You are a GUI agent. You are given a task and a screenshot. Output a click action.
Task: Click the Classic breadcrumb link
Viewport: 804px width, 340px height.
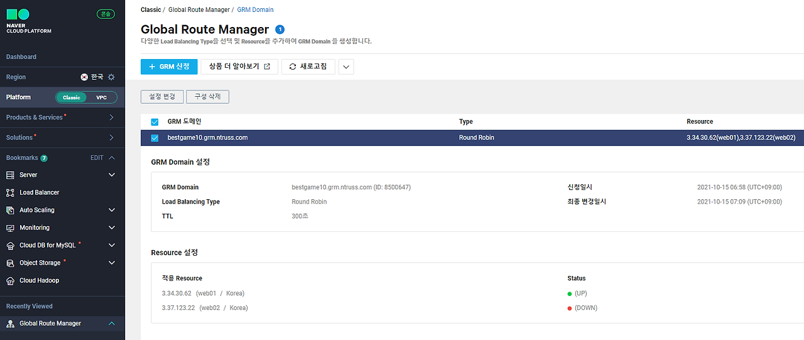(x=151, y=10)
